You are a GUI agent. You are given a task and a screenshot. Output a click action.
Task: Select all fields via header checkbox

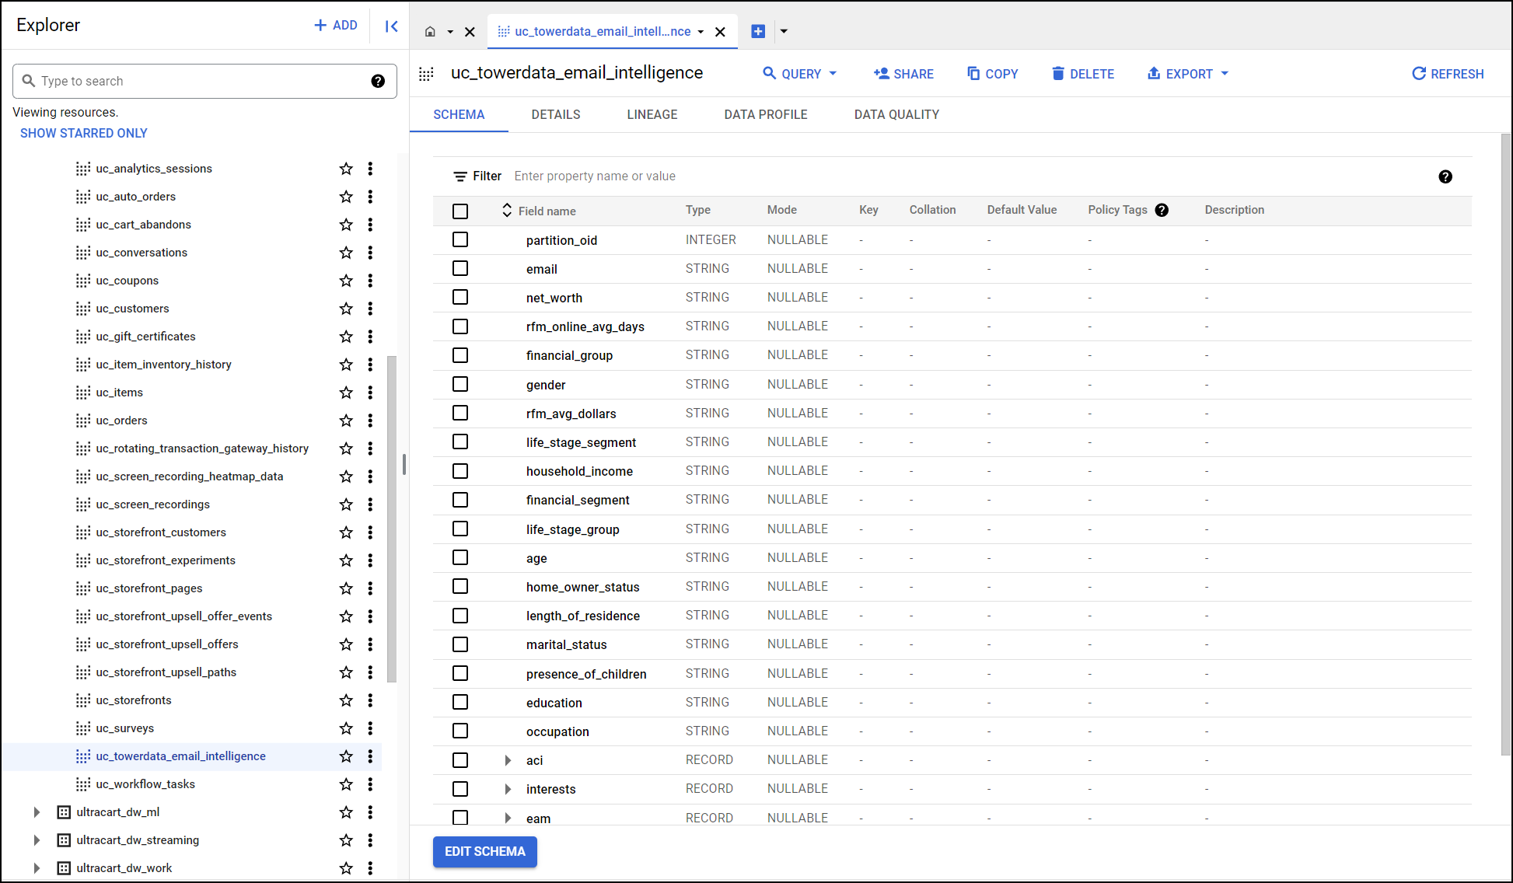(460, 211)
